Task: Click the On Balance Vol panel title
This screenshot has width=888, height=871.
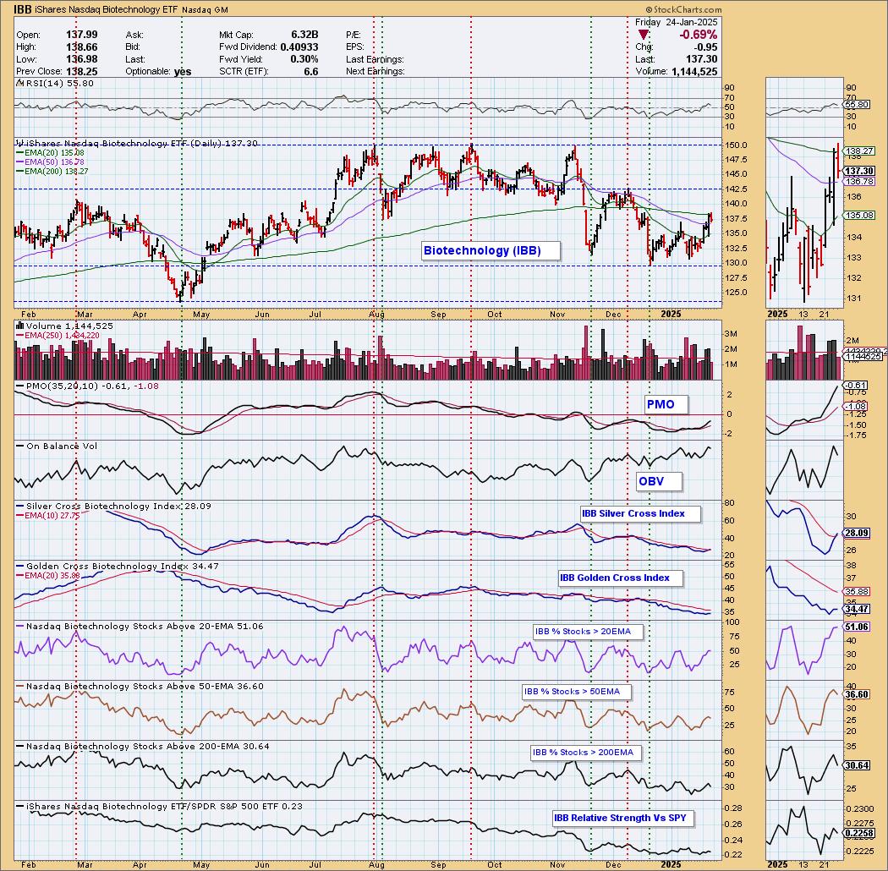Action: point(52,446)
